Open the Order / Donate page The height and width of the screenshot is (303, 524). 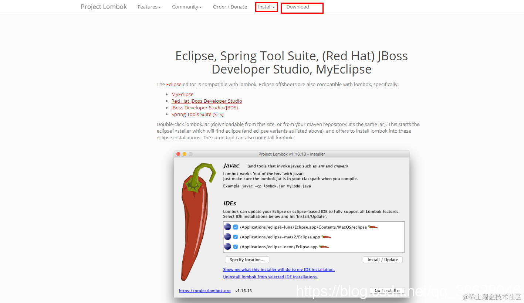tap(230, 7)
